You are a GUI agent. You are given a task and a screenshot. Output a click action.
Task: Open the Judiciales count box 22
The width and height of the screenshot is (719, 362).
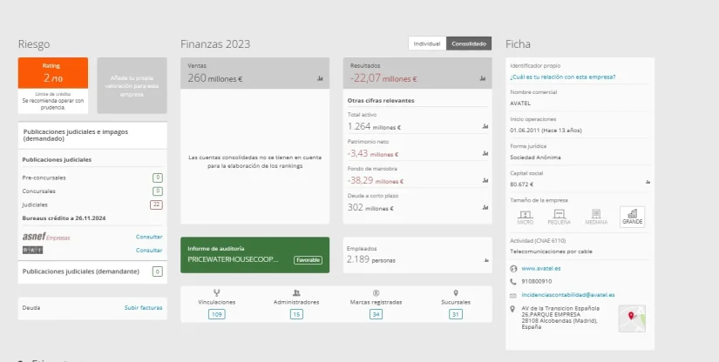157,204
